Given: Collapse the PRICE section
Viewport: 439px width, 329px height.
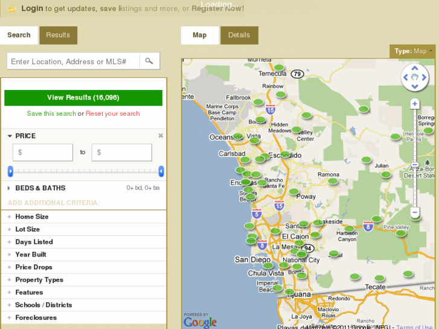Looking at the screenshot, I should click(x=10, y=136).
